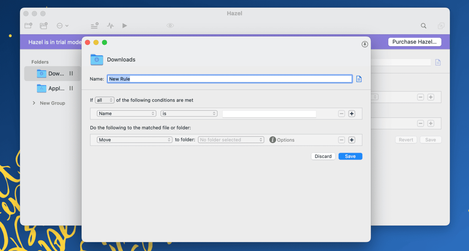Toggle pause for the Applications folder
This screenshot has width=469, height=251.
click(x=71, y=88)
